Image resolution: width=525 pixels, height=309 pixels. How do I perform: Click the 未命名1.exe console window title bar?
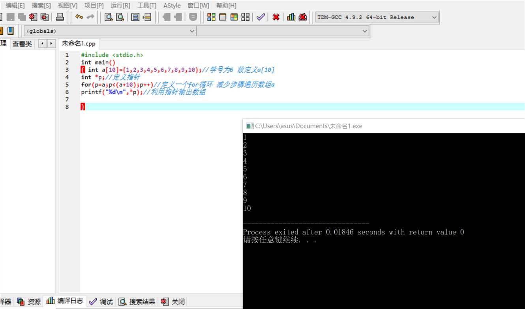[x=384, y=126]
